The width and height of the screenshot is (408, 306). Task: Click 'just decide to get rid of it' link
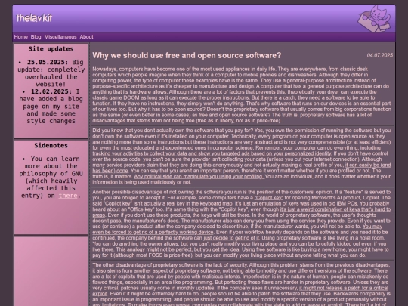click(231, 238)
